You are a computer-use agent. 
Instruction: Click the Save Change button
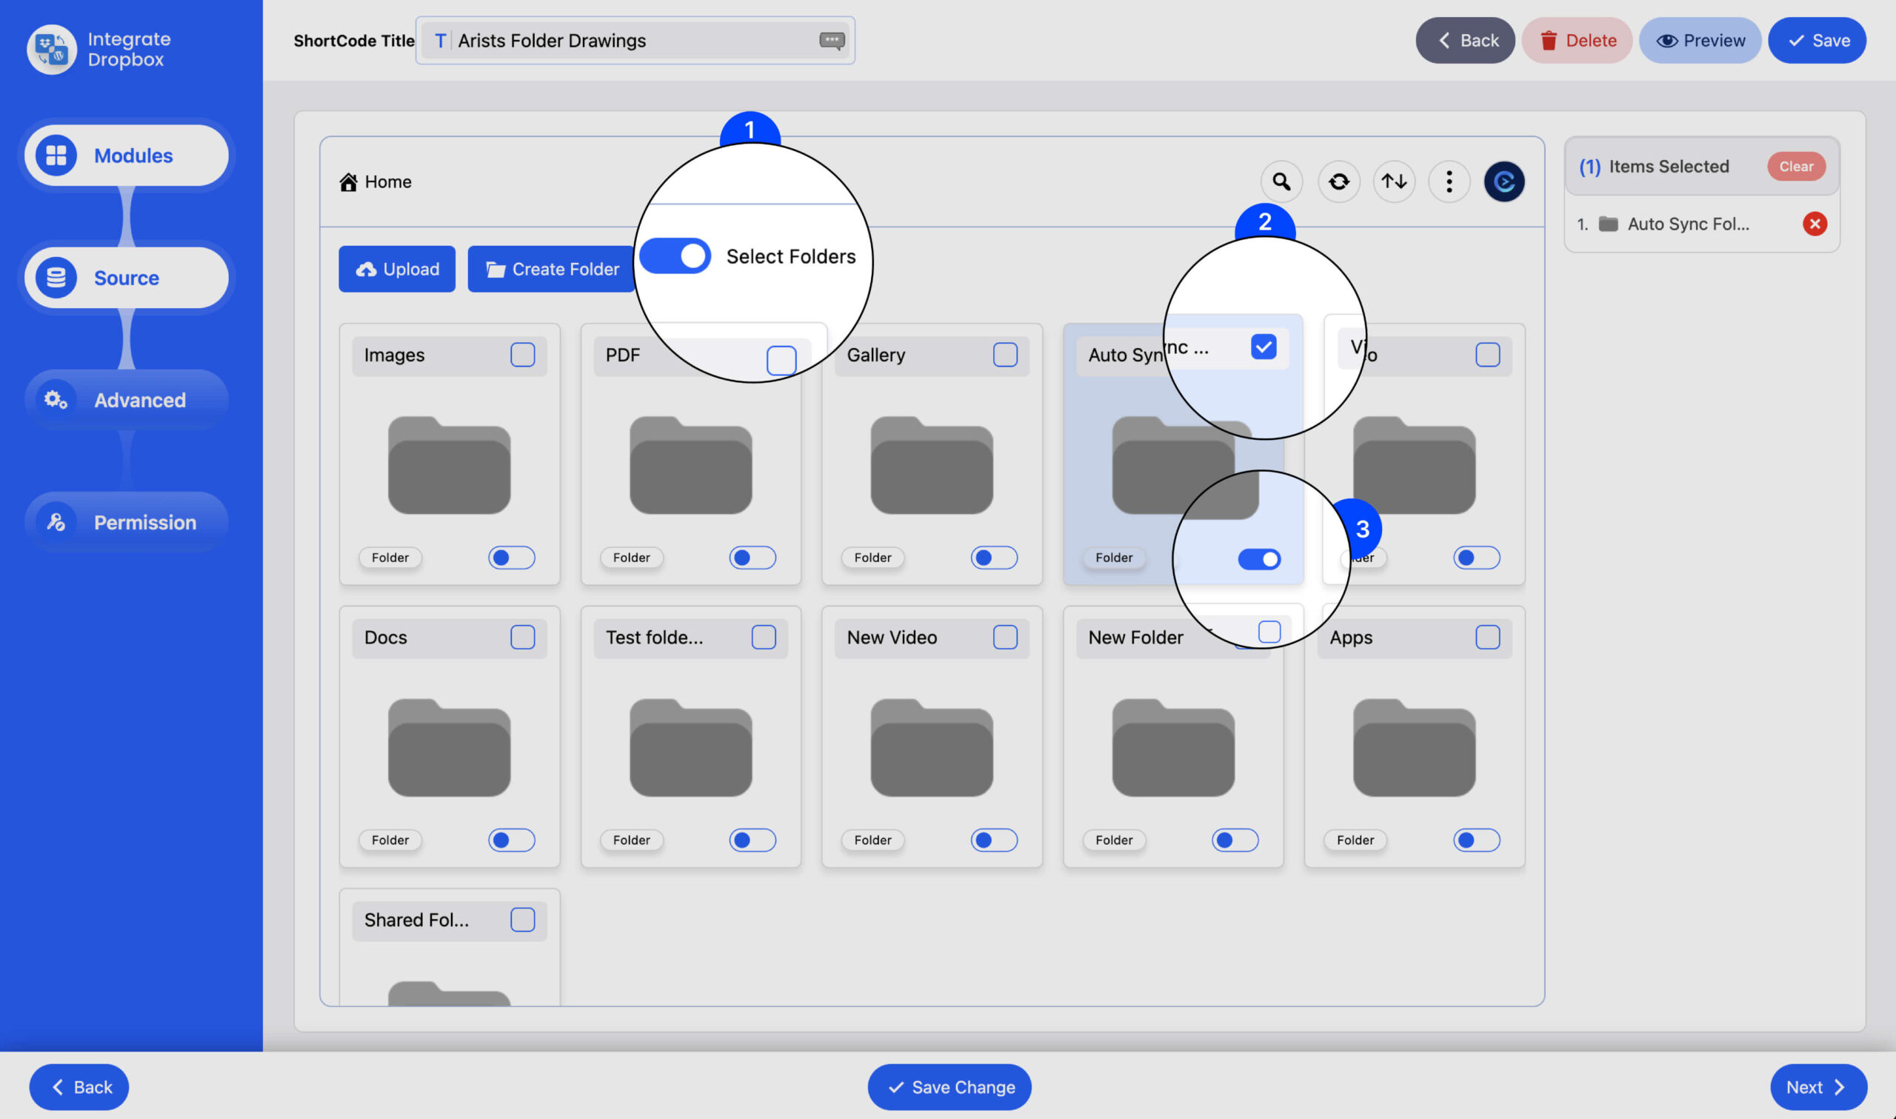click(x=949, y=1086)
